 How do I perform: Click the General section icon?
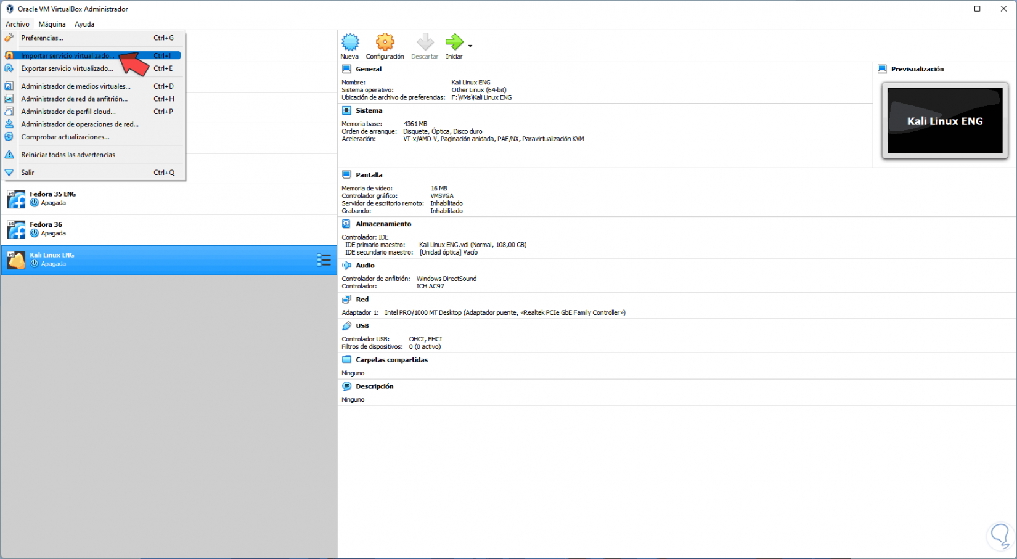346,69
